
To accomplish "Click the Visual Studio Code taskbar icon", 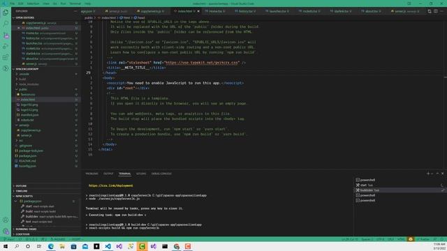I will [x=108, y=246].
